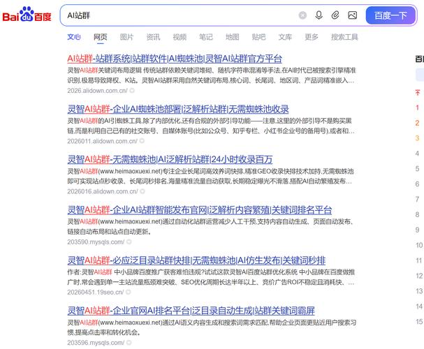This screenshot has width=424, height=349.
Task: Open the 更多 dropdown tab
Action: point(312,37)
